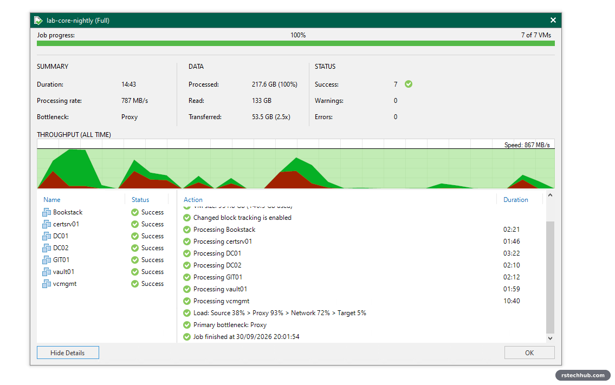Click the 'Speed: 867 MB/s' label
The height and width of the screenshot is (385, 615).
pyautogui.click(x=527, y=145)
